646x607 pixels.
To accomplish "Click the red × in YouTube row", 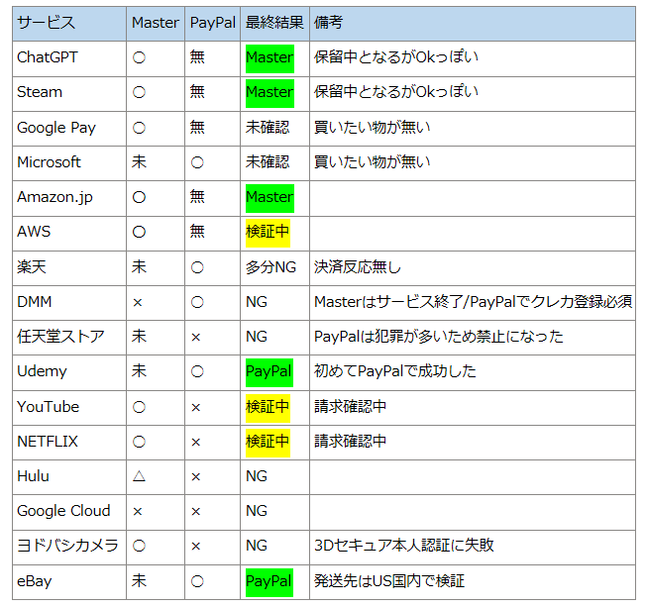I will pos(196,407).
